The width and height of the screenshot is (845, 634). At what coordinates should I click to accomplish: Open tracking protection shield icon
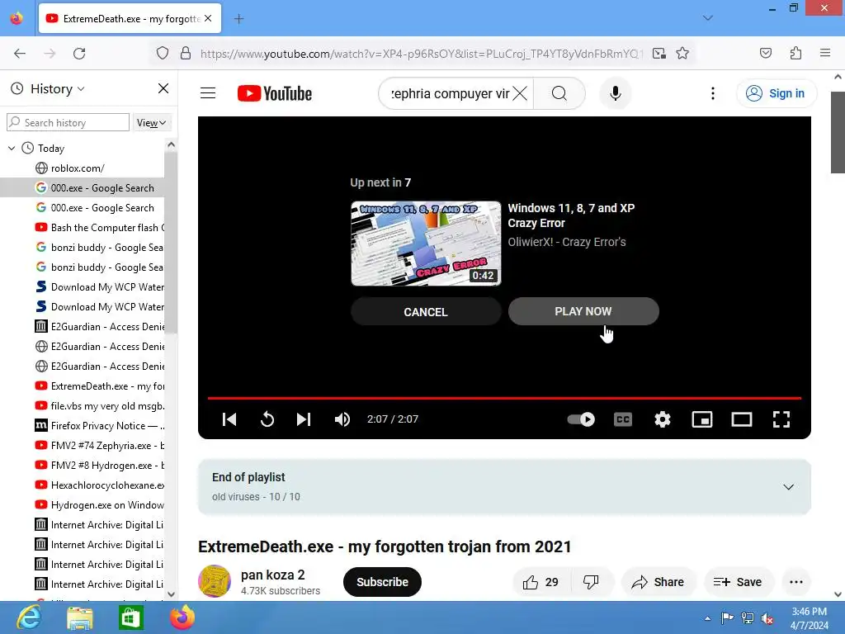(163, 54)
